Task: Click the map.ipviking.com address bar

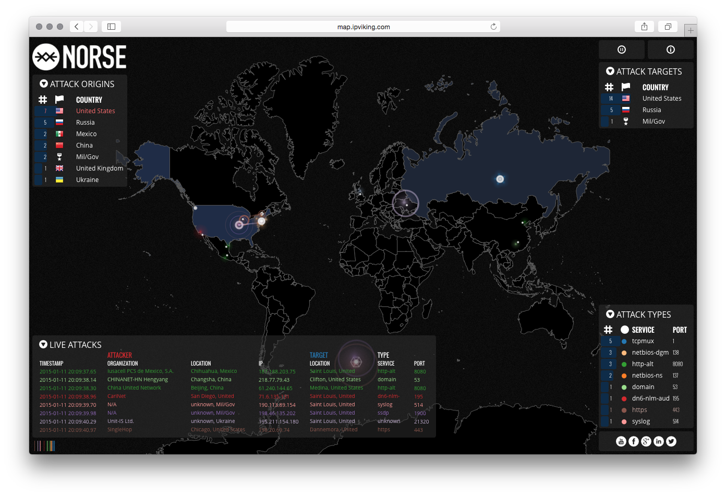Action: 362,27
